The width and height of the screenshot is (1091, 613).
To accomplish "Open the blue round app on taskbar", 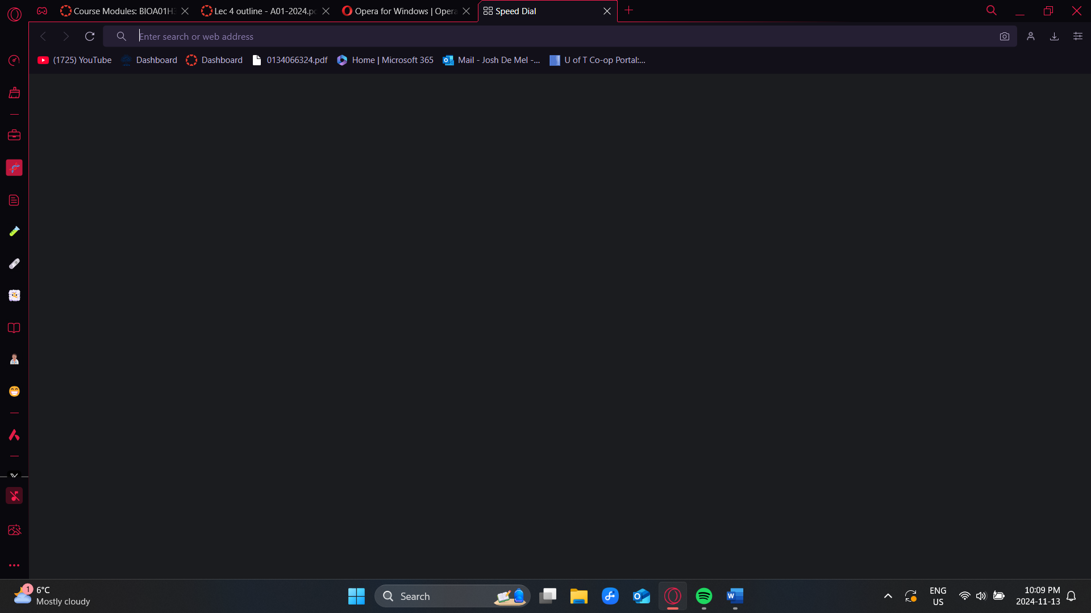I will (x=610, y=596).
